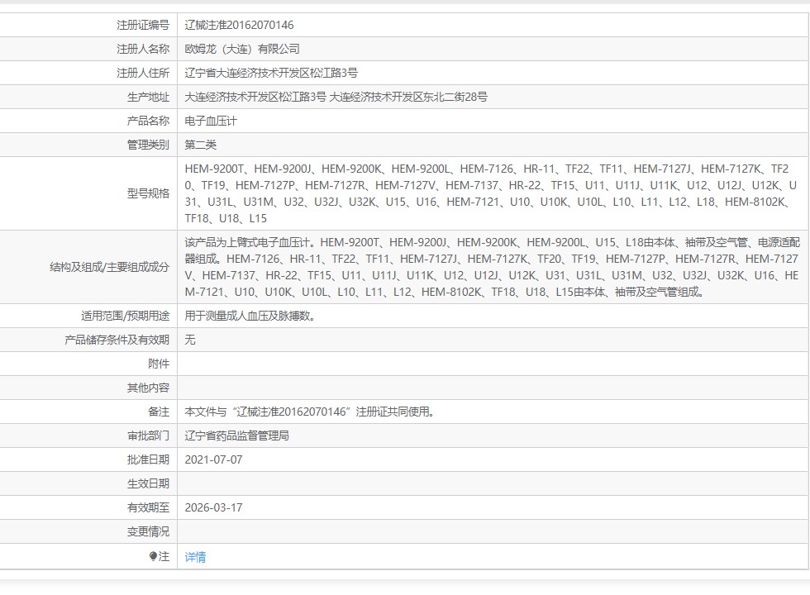The height and width of the screenshot is (595, 810).
Task: Click the 审批部门 label
Action: coord(148,436)
